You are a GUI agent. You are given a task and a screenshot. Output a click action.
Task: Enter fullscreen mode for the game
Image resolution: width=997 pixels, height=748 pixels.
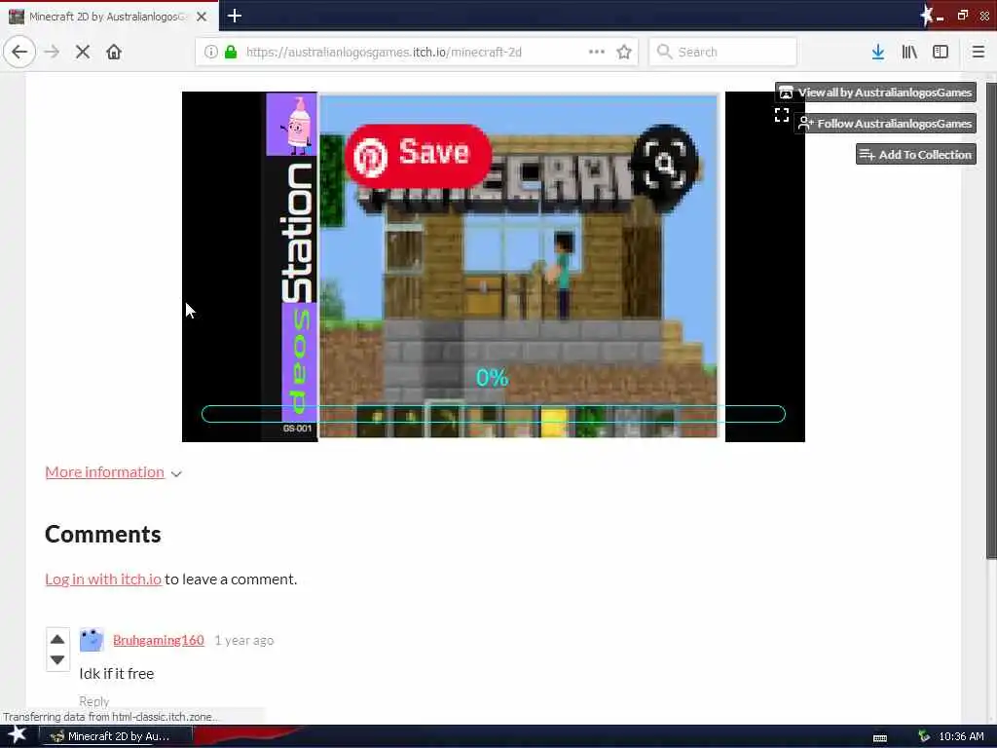pyautogui.click(x=782, y=115)
